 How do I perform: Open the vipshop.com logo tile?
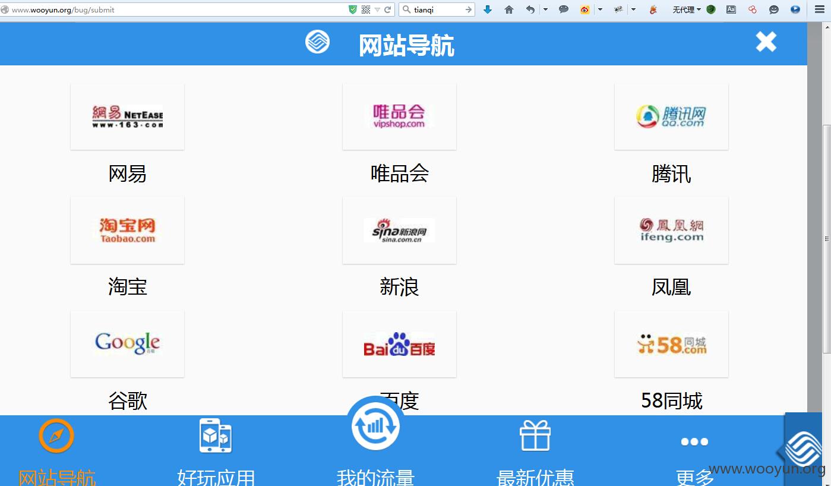coord(399,116)
